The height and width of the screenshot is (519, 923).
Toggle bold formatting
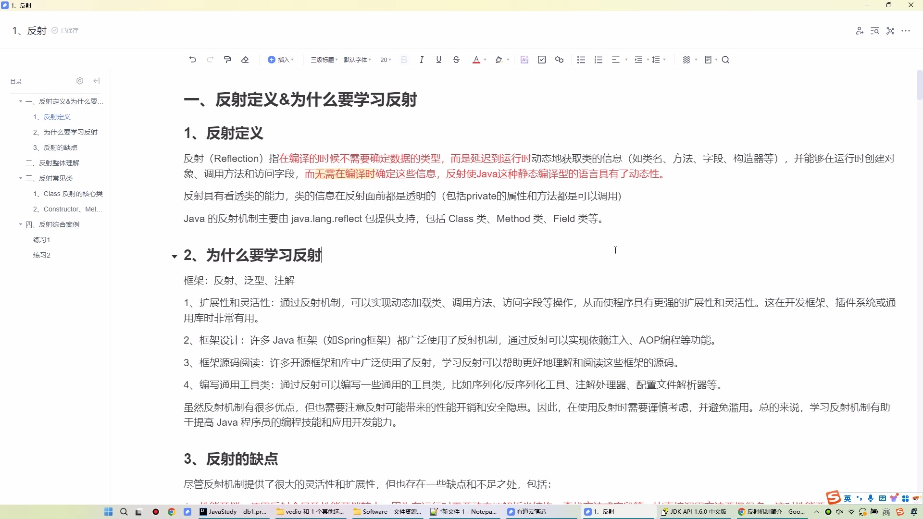[404, 60]
